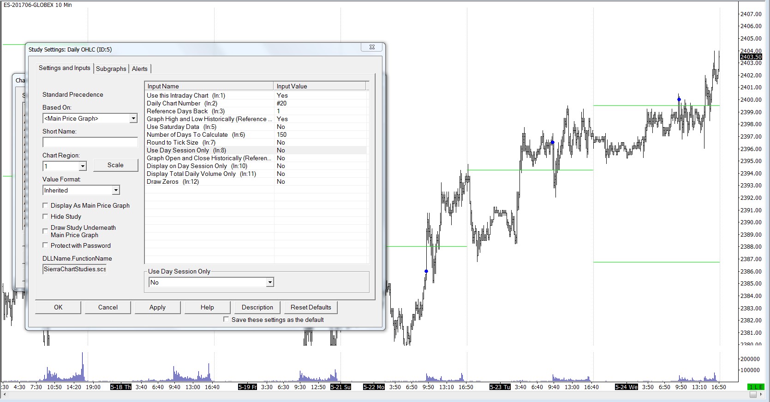The image size is (770, 402).
Task: Click the green status box beside the time axis
Action: click(x=755, y=387)
